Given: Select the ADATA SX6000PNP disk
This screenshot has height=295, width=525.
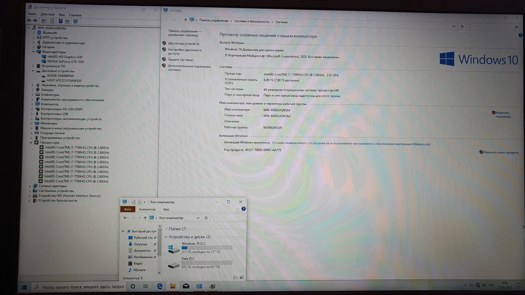Looking at the screenshot, I should [60, 76].
